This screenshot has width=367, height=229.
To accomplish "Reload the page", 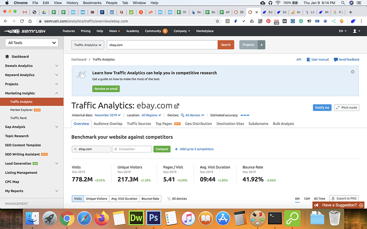I will 22,21.
